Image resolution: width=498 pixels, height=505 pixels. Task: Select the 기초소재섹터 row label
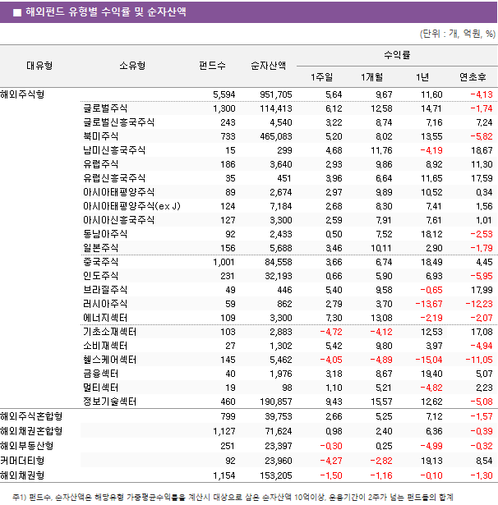[109, 332]
